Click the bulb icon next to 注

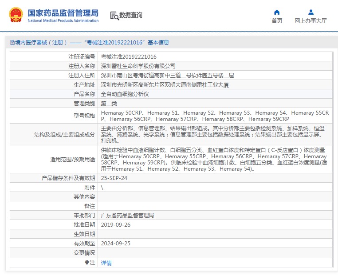point(87,263)
